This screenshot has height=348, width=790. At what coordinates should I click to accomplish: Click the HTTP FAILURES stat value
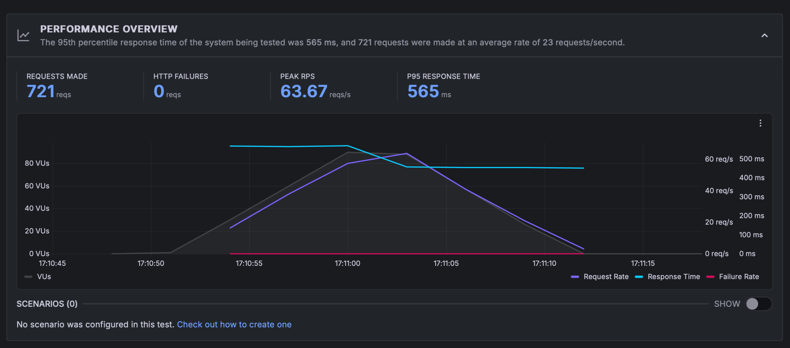(x=159, y=91)
